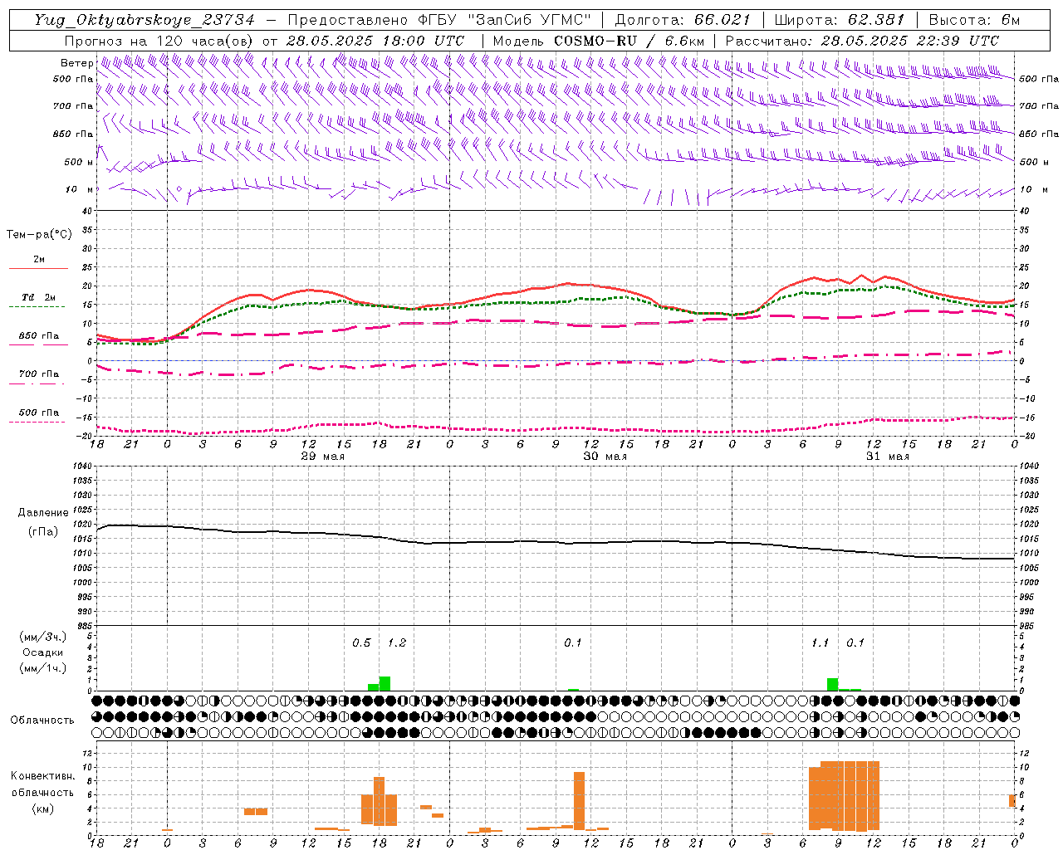Click the forecast start time 28.05.2025 18:00 UTC
The height and width of the screenshot is (850, 1063).
tap(375, 41)
